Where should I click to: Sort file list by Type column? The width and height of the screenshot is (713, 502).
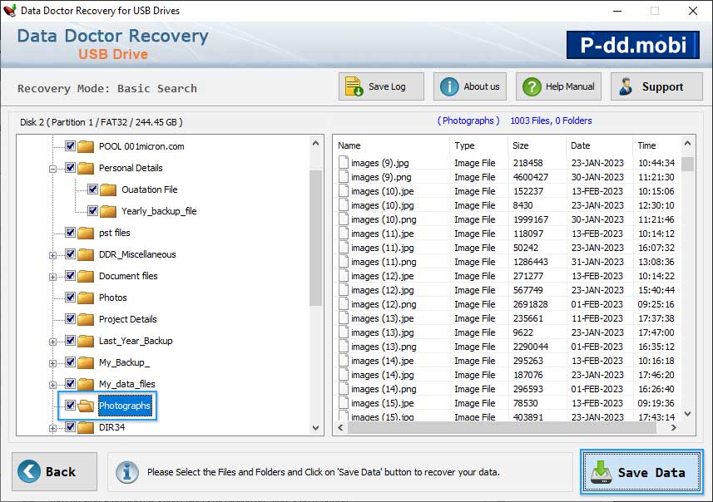[x=478, y=145]
